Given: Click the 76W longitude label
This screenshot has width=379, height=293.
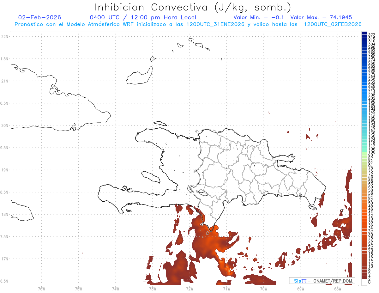Looking at the screenshot, I should pyautogui.click(x=41, y=289).
